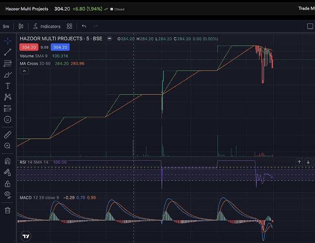
Task: Select the MA Cross 20 50 legend
Action: [35, 64]
